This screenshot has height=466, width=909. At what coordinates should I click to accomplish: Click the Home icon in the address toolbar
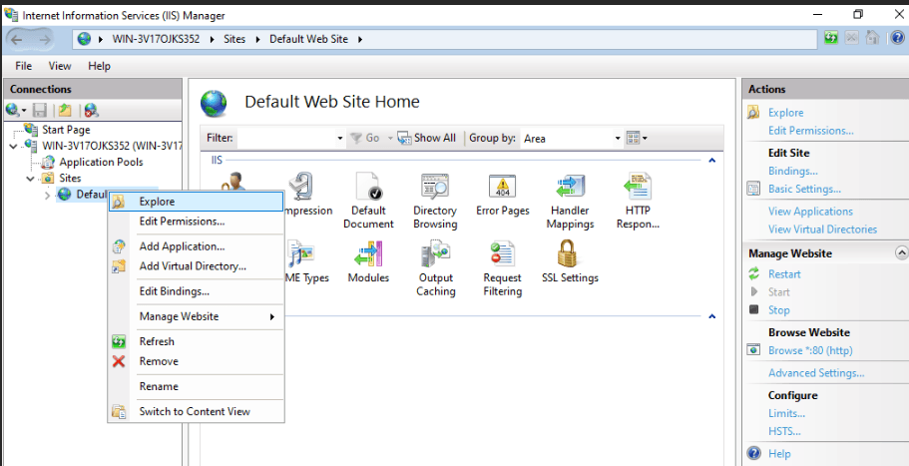872,38
